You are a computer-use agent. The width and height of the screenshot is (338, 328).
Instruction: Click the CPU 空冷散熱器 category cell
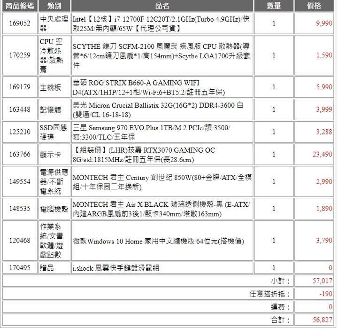(x=54, y=55)
